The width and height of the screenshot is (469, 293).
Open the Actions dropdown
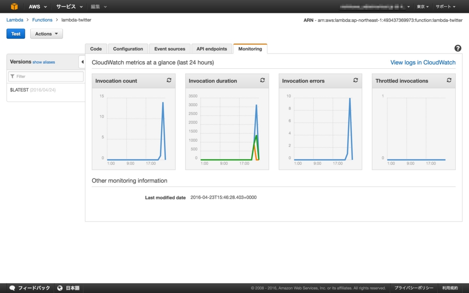[46, 34]
